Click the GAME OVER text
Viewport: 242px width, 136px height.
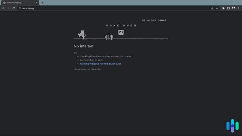pos(121,25)
